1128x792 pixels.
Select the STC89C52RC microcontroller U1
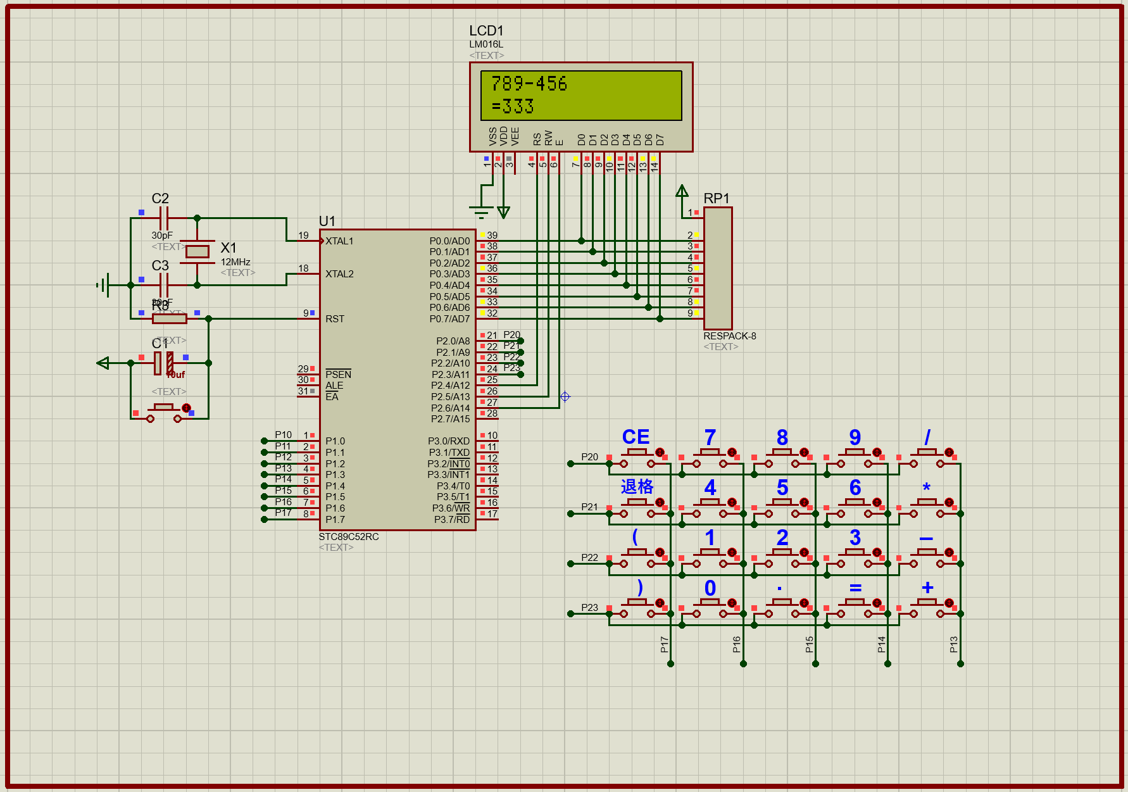pyautogui.click(x=398, y=380)
